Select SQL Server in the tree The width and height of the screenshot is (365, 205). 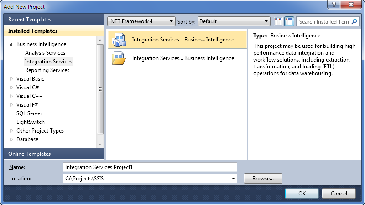coord(29,113)
